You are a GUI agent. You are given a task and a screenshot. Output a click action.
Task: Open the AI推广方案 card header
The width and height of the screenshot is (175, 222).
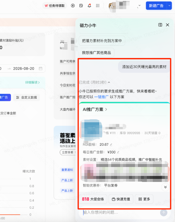pos(95,109)
